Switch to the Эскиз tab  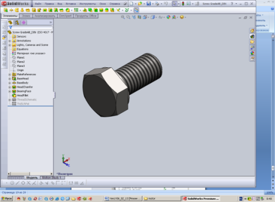[x=26, y=16]
